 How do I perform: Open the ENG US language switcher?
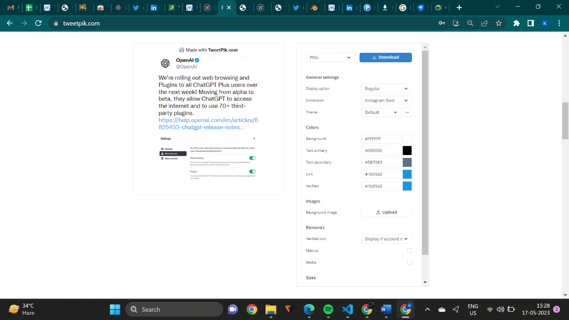tap(473, 309)
